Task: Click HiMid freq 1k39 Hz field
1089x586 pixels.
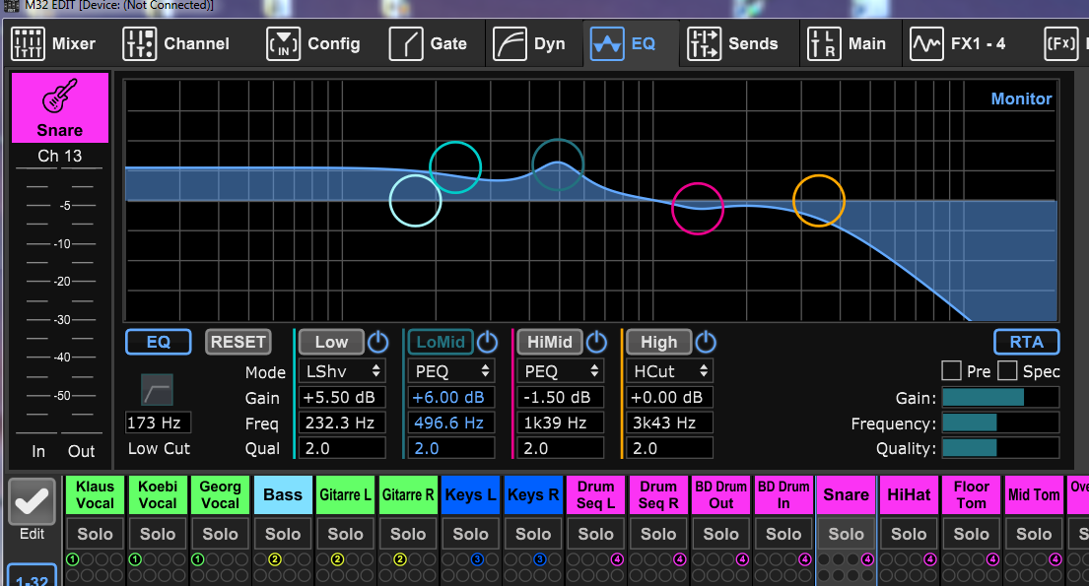Action: [560, 423]
